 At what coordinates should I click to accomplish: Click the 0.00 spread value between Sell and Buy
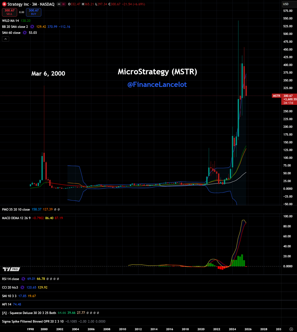tap(22, 12)
